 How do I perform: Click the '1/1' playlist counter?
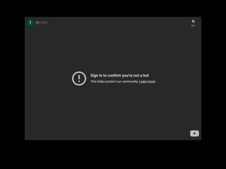tap(193, 26)
